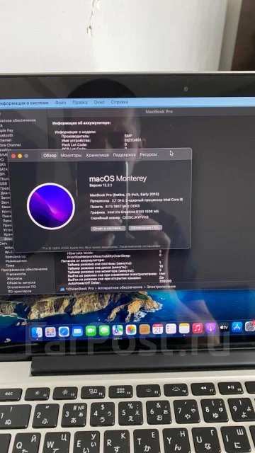This screenshot has height=453, width=255.
Task: Collapse the Сеть sidebar section
Action: (4, 243)
